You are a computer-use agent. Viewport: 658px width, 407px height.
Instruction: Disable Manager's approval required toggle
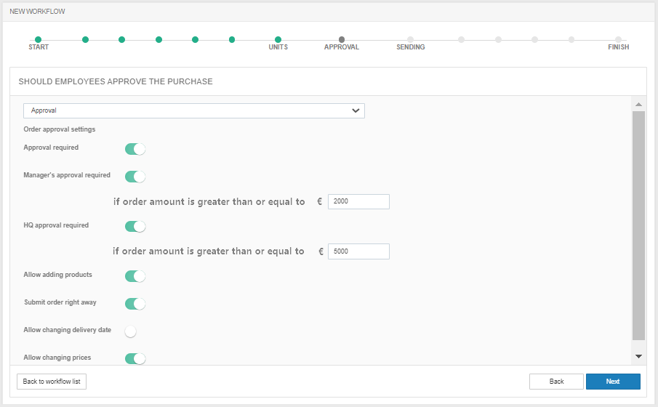click(135, 177)
